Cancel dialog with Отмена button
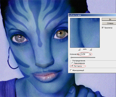The height and width of the screenshot is (97, 116). 109,23
